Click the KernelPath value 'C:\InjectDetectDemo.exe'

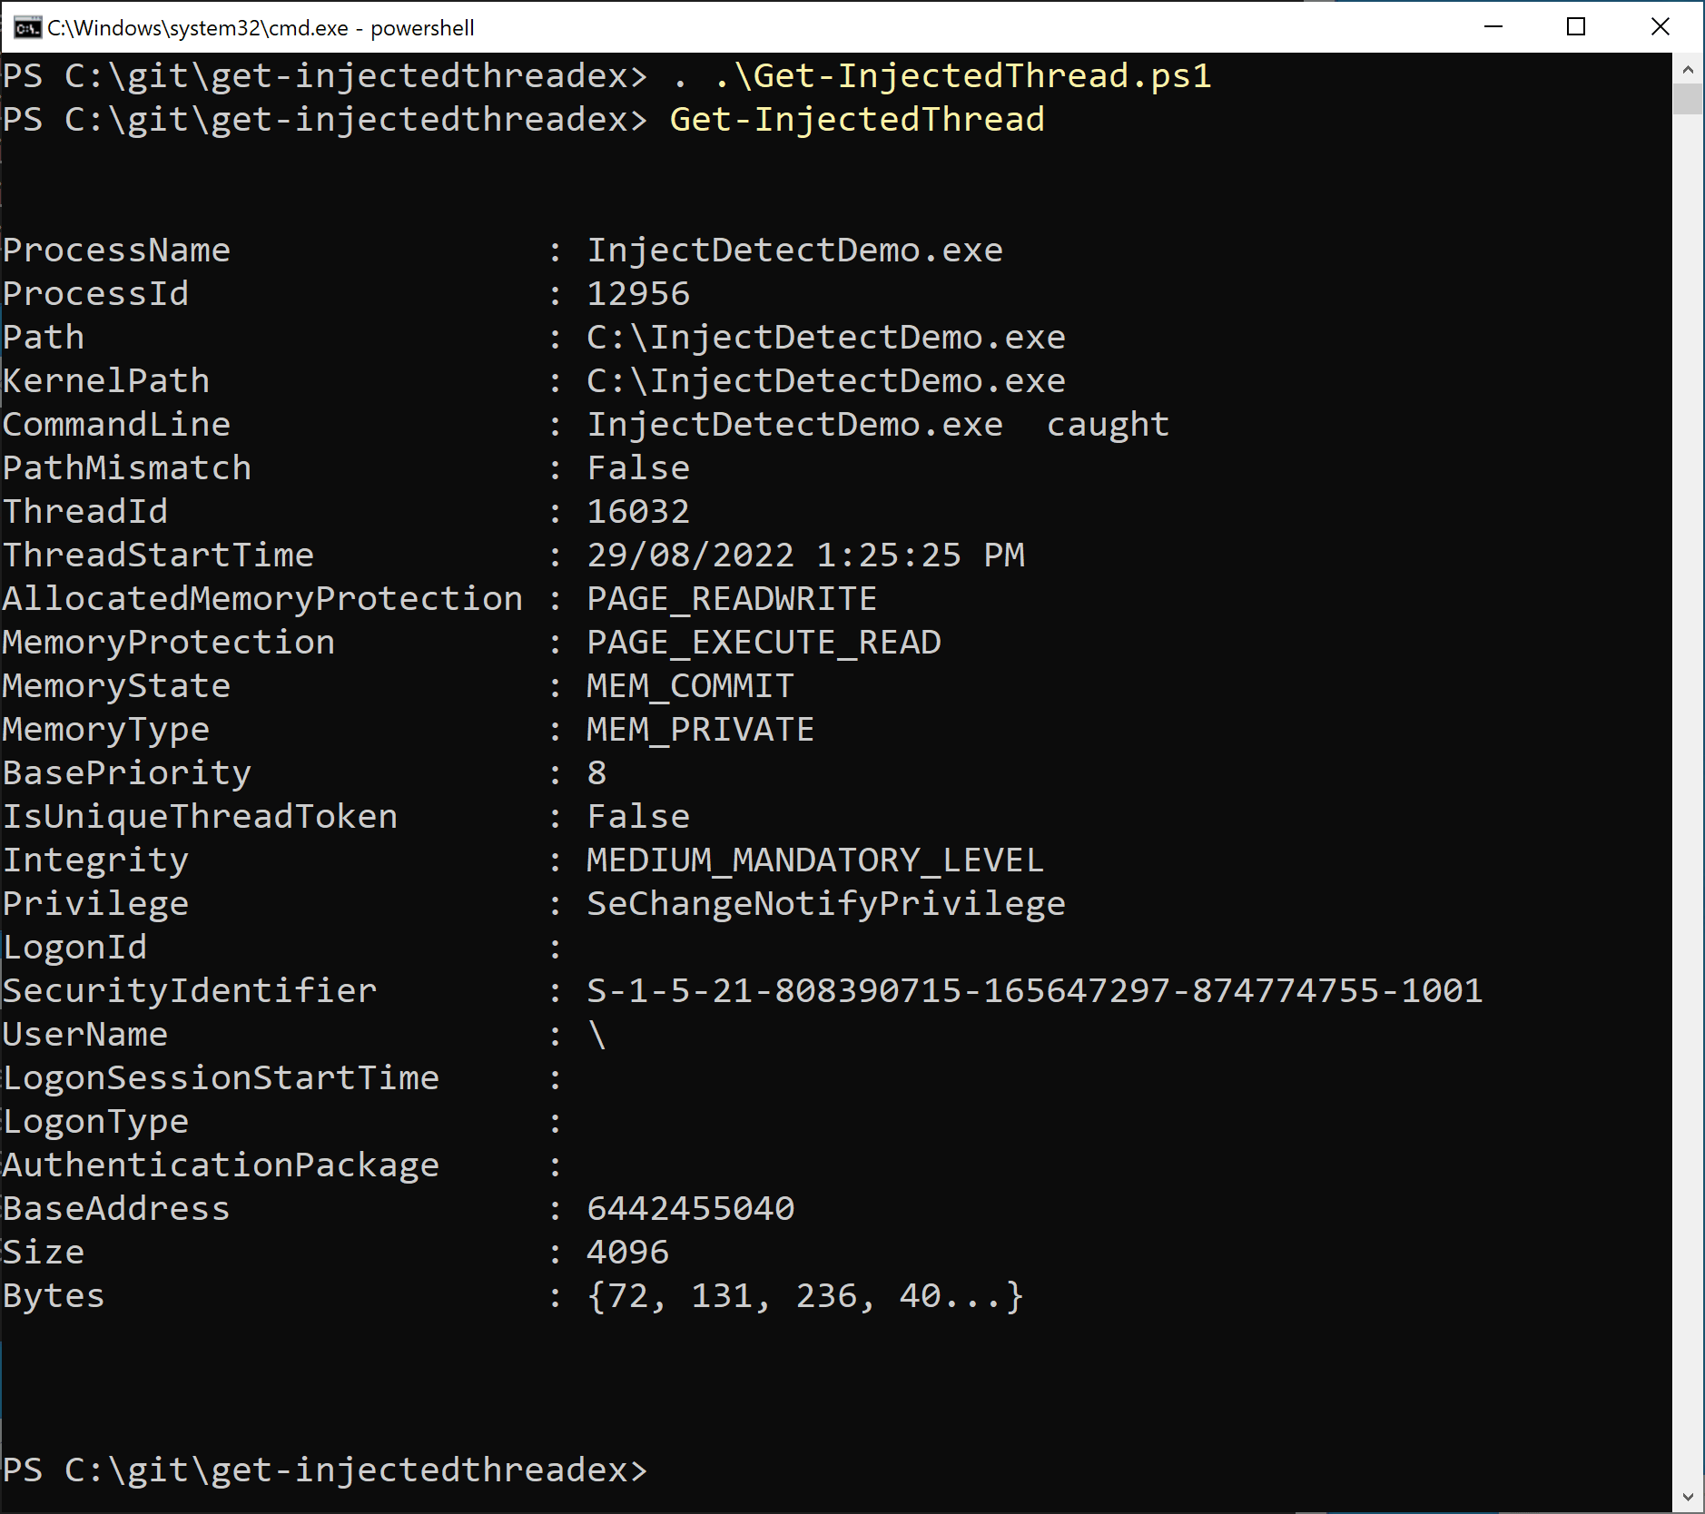coord(825,380)
